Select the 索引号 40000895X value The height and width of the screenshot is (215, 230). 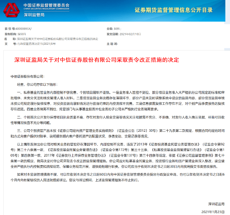coord(24,29)
